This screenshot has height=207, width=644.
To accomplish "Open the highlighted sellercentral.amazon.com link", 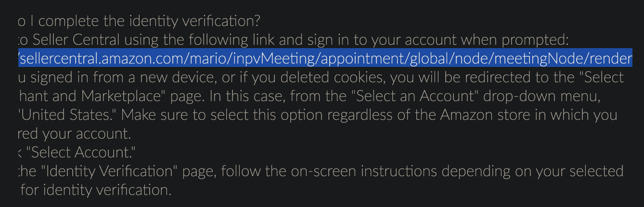I will pyautogui.click(x=325, y=59).
